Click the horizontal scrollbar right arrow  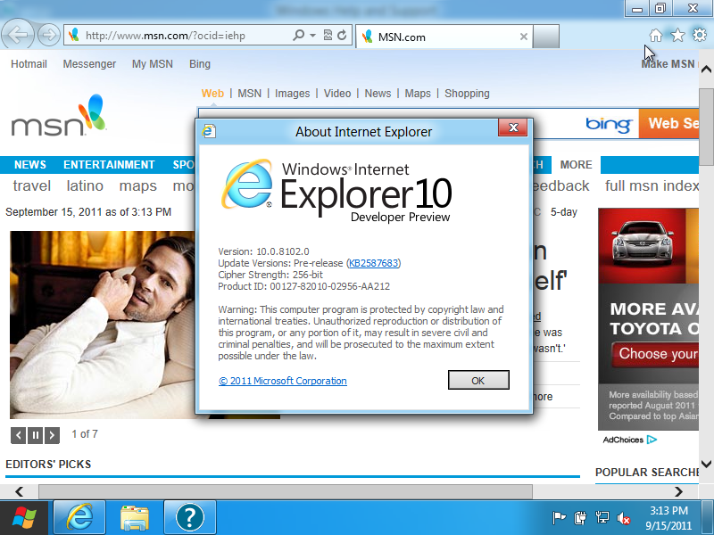(678, 492)
